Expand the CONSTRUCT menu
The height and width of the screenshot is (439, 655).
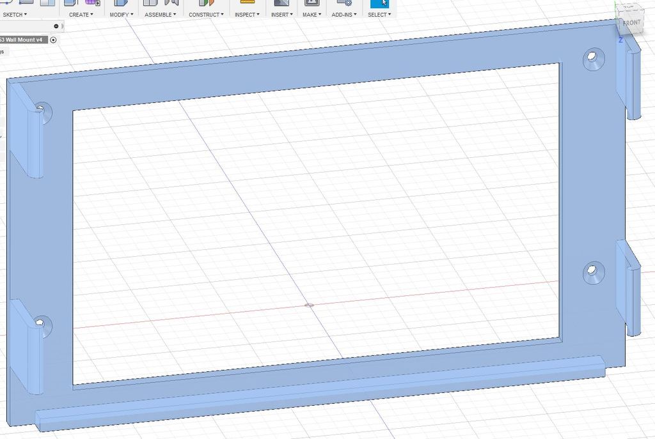coord(206,15)
